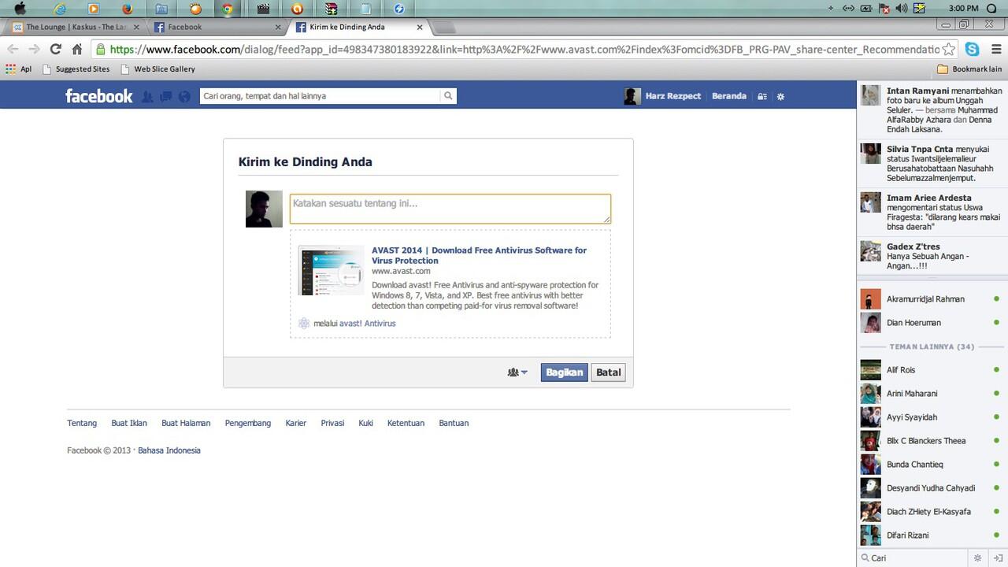Open Gadex Z'tres ticker story

click(x=932, y=256)
